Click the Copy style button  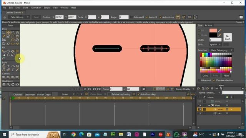click(x=205, y=76)
